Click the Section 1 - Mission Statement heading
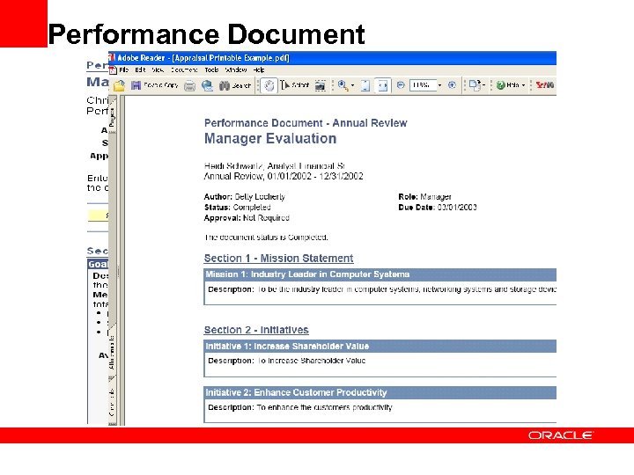The image size is (634, 475). [x=278, y=258]
